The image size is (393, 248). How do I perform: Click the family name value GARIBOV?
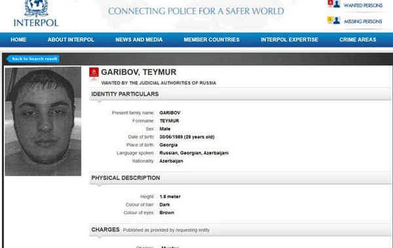point(170,113)
